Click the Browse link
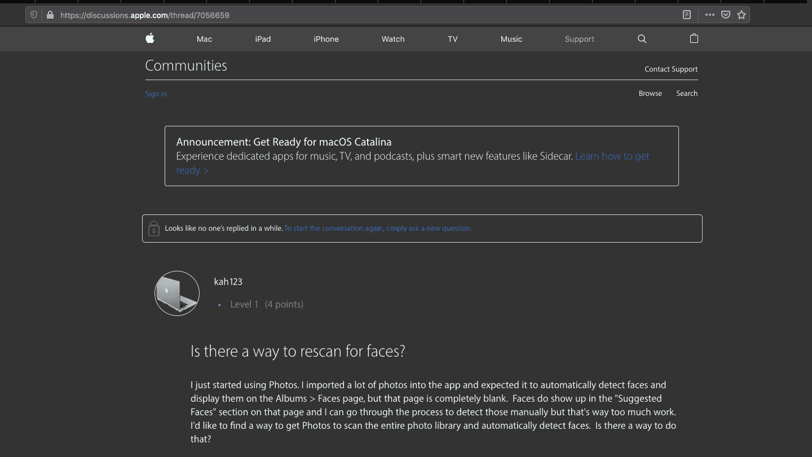812x457 pixels. coord(650,93)
